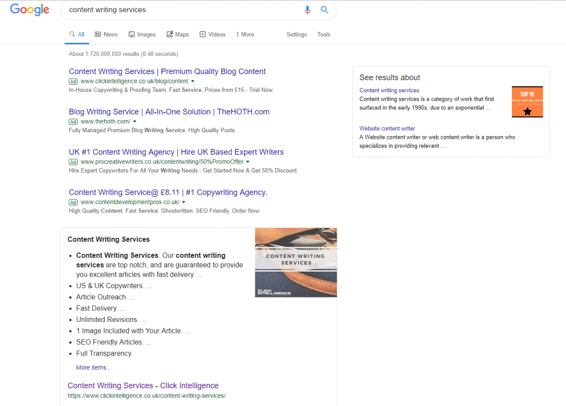Expand the More search categories dropdown

[x=244, y=34]
